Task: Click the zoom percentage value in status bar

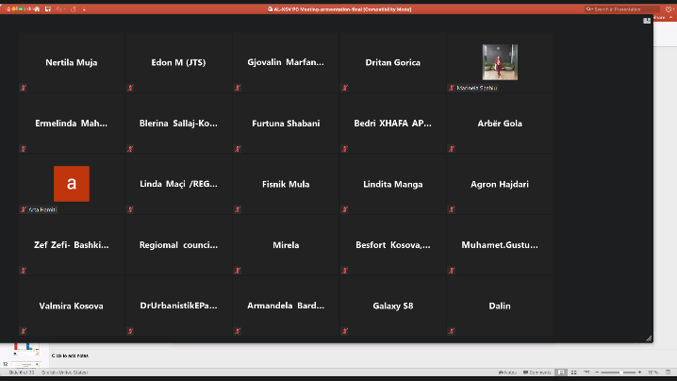Action: [x=652, y=373]
